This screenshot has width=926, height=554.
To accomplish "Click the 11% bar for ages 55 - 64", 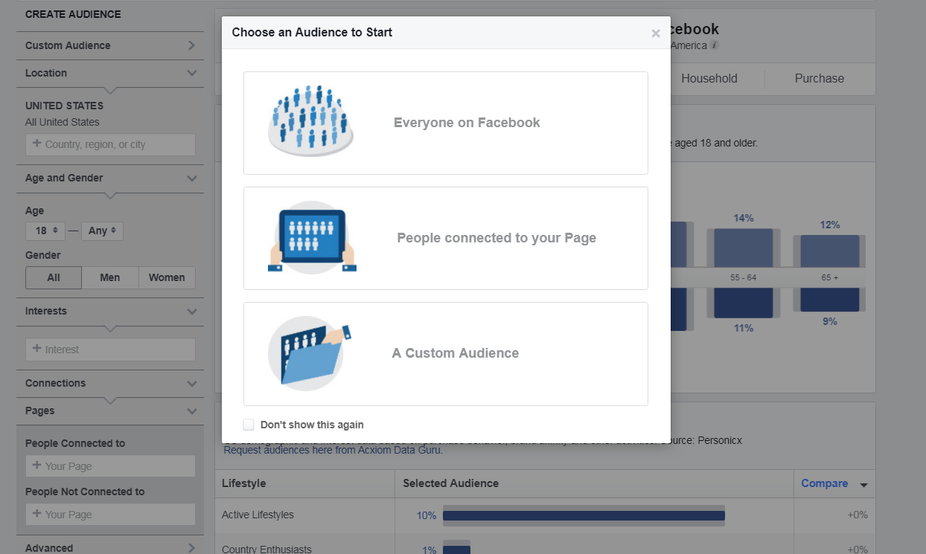I will click(x=744, y=303).
